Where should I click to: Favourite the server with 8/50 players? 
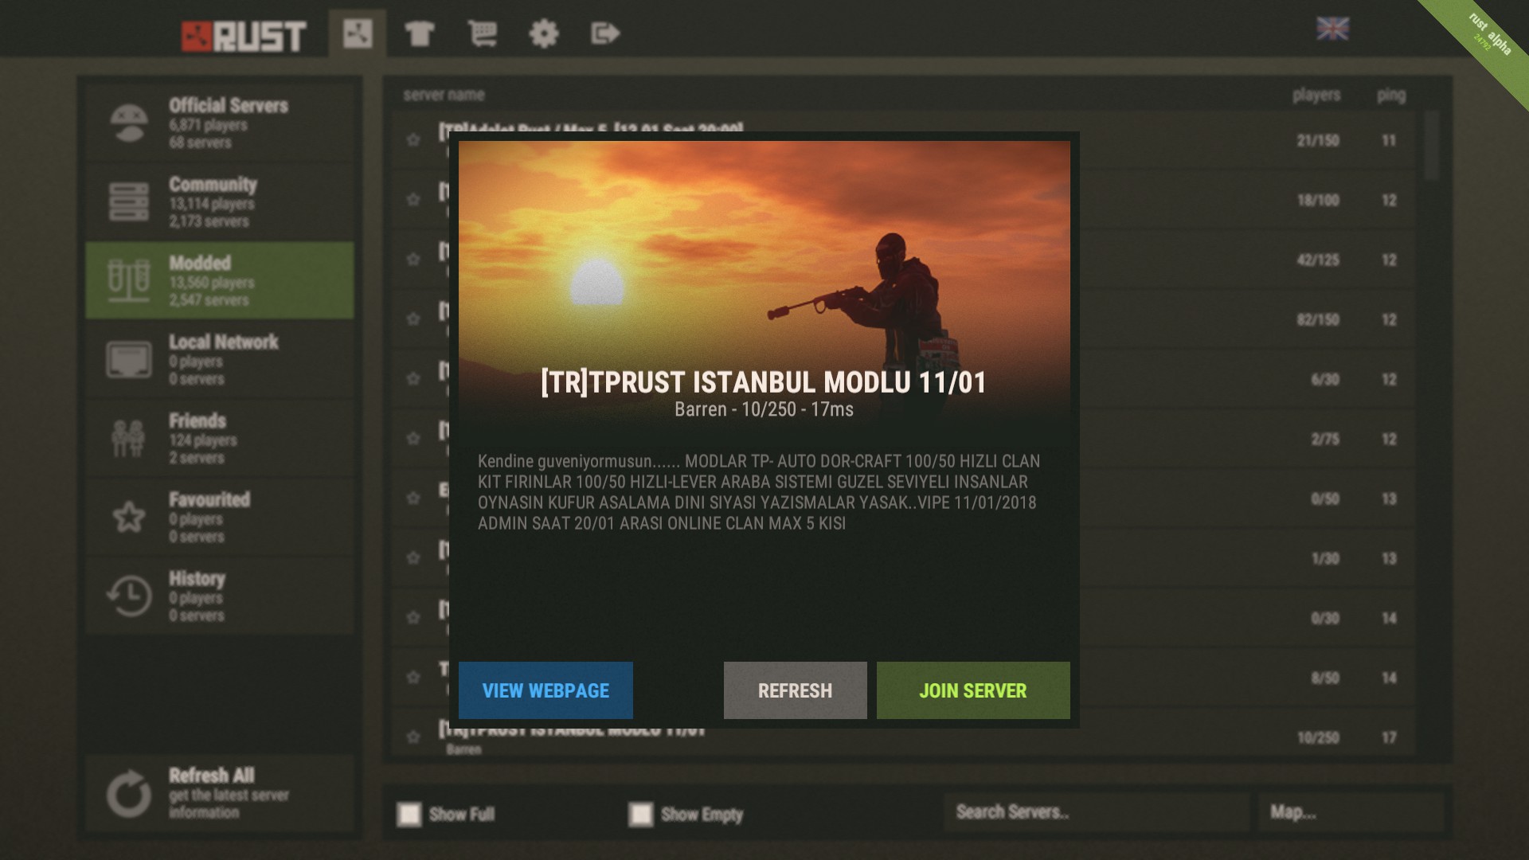413,678
